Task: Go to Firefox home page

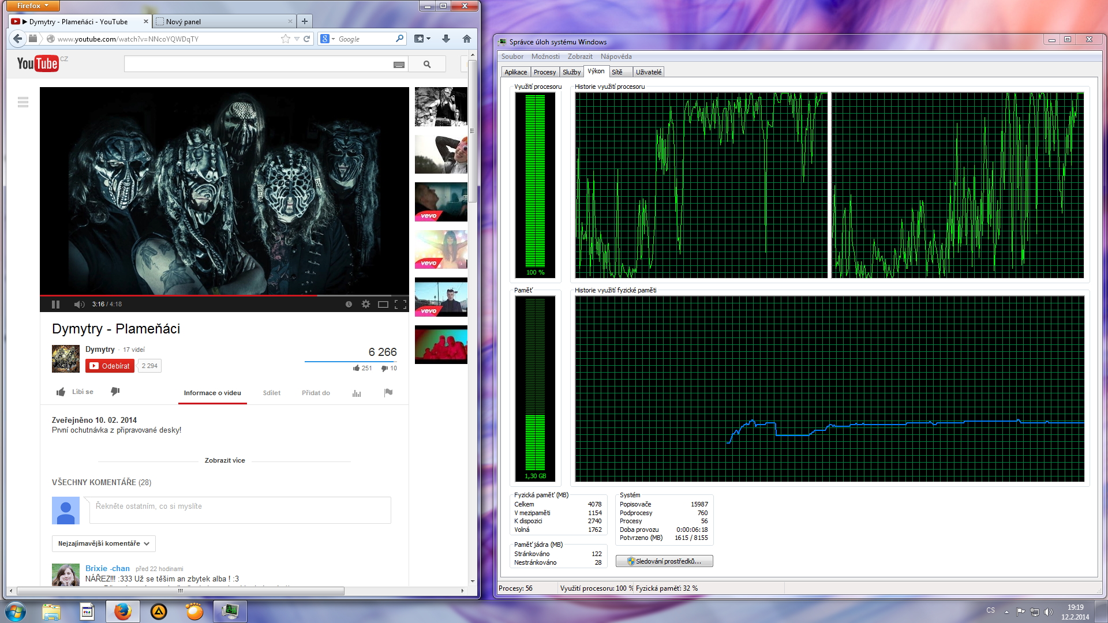Action: (467, 39)
